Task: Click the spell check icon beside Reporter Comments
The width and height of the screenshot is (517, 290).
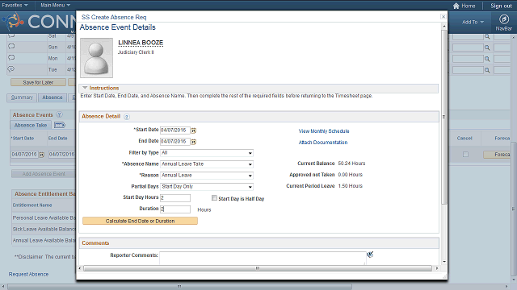Action: (370, 255)
